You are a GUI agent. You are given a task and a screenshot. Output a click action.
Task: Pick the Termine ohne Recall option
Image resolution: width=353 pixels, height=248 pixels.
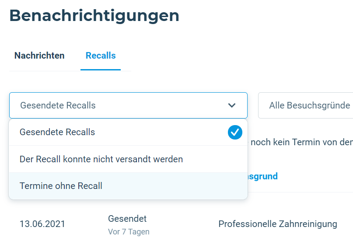[128, 186]
